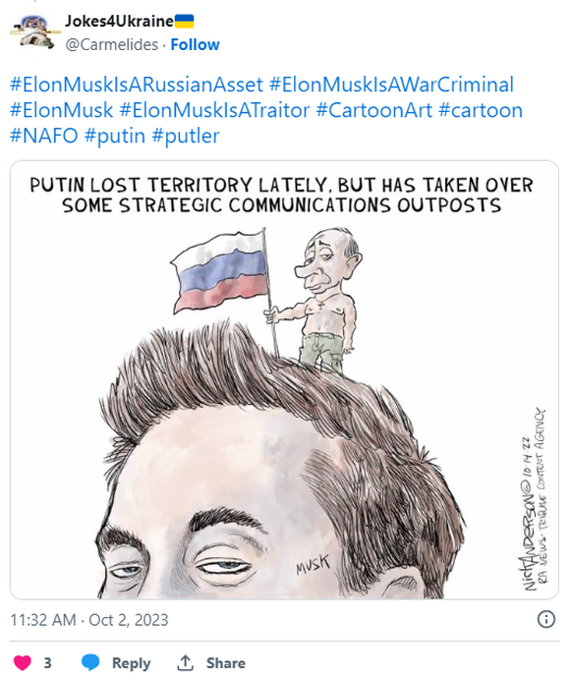The height and width of the screenshot is (681, 572).
Task: Open the #putin hashtag
Action: tap(115, 136)
